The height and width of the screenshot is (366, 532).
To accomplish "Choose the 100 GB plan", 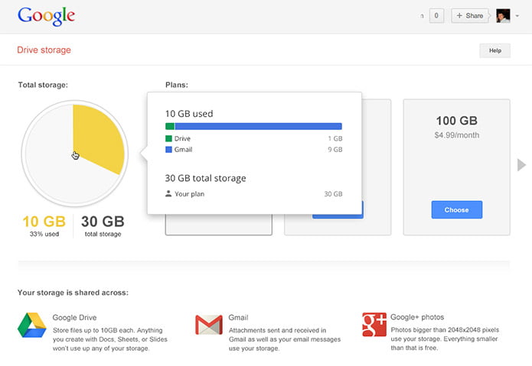I will point(457,209).
